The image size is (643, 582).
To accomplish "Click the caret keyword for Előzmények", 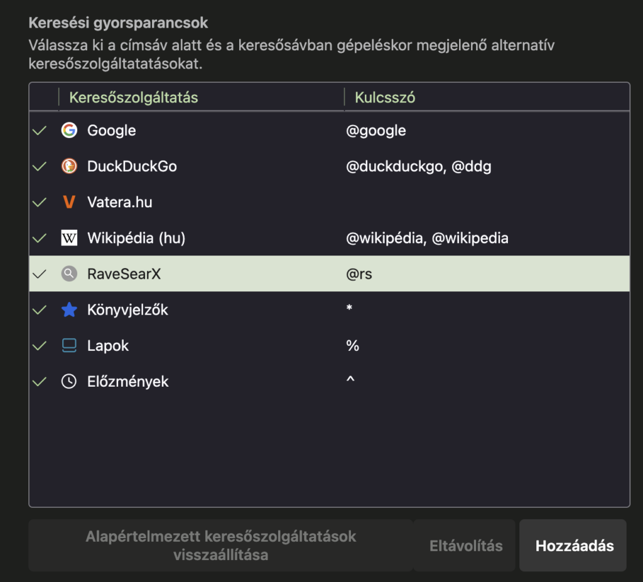I will pos(350,379).
